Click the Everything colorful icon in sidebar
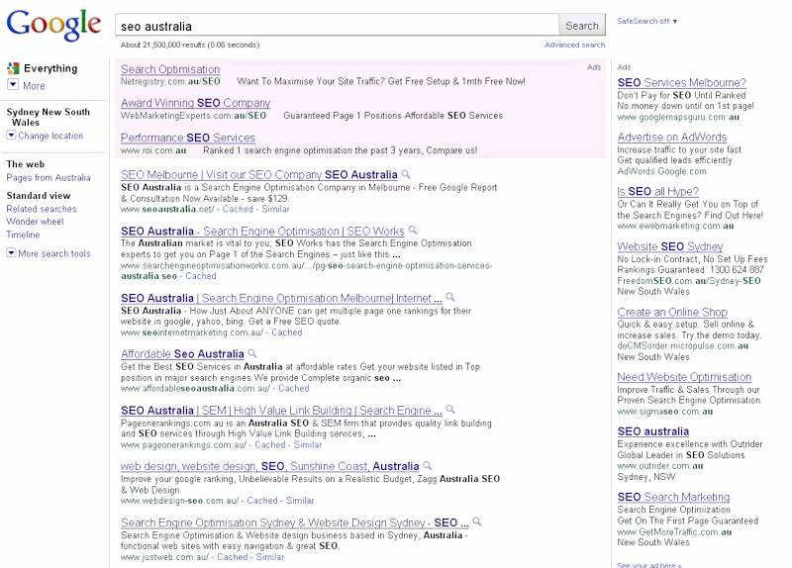Viewport: 792px width, 568px height. click(x=13, y=68)
